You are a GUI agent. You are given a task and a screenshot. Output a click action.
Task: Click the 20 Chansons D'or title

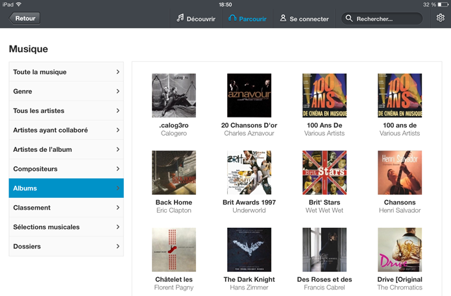click(249, 125)
